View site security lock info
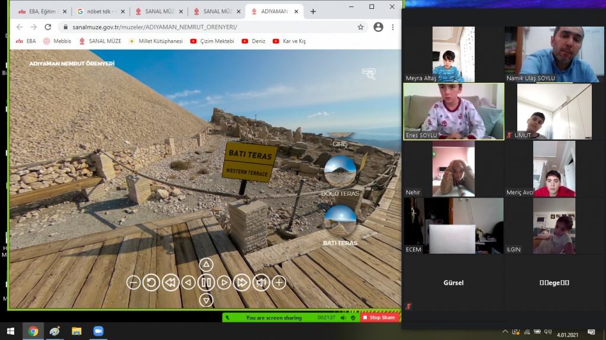This screenshot has height=340, width=606. (x=65, y=27)
